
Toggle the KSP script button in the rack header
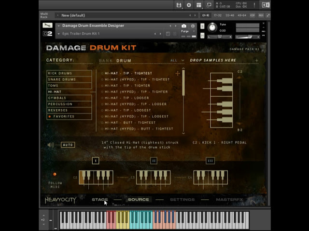252,15
